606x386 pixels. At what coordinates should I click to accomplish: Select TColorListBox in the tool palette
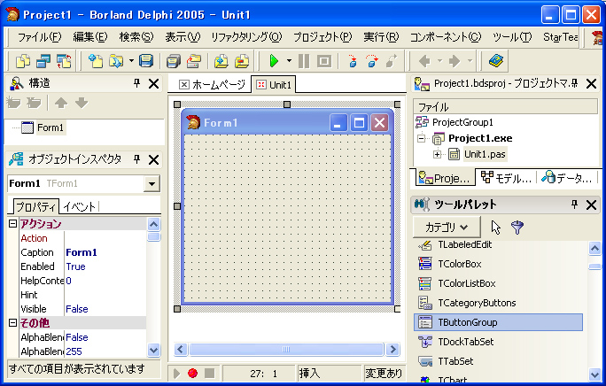tap(498, 283)
